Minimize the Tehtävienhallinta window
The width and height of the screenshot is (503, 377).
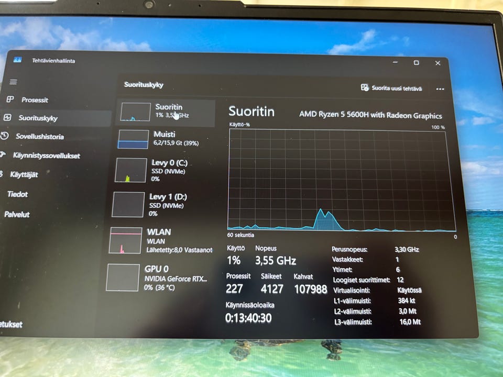pos(395,62)
